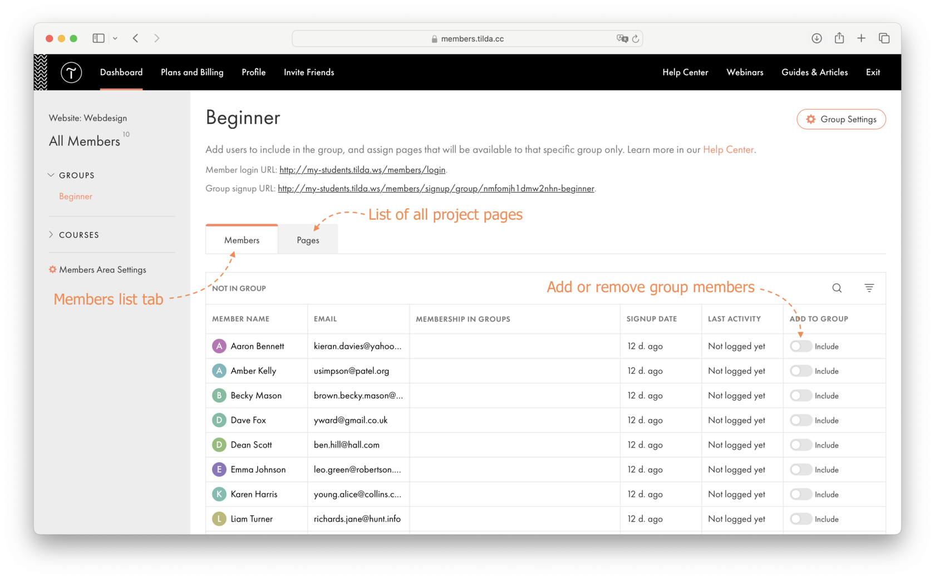Collapse the GROUPS section in the sidebar

[51, 174]
